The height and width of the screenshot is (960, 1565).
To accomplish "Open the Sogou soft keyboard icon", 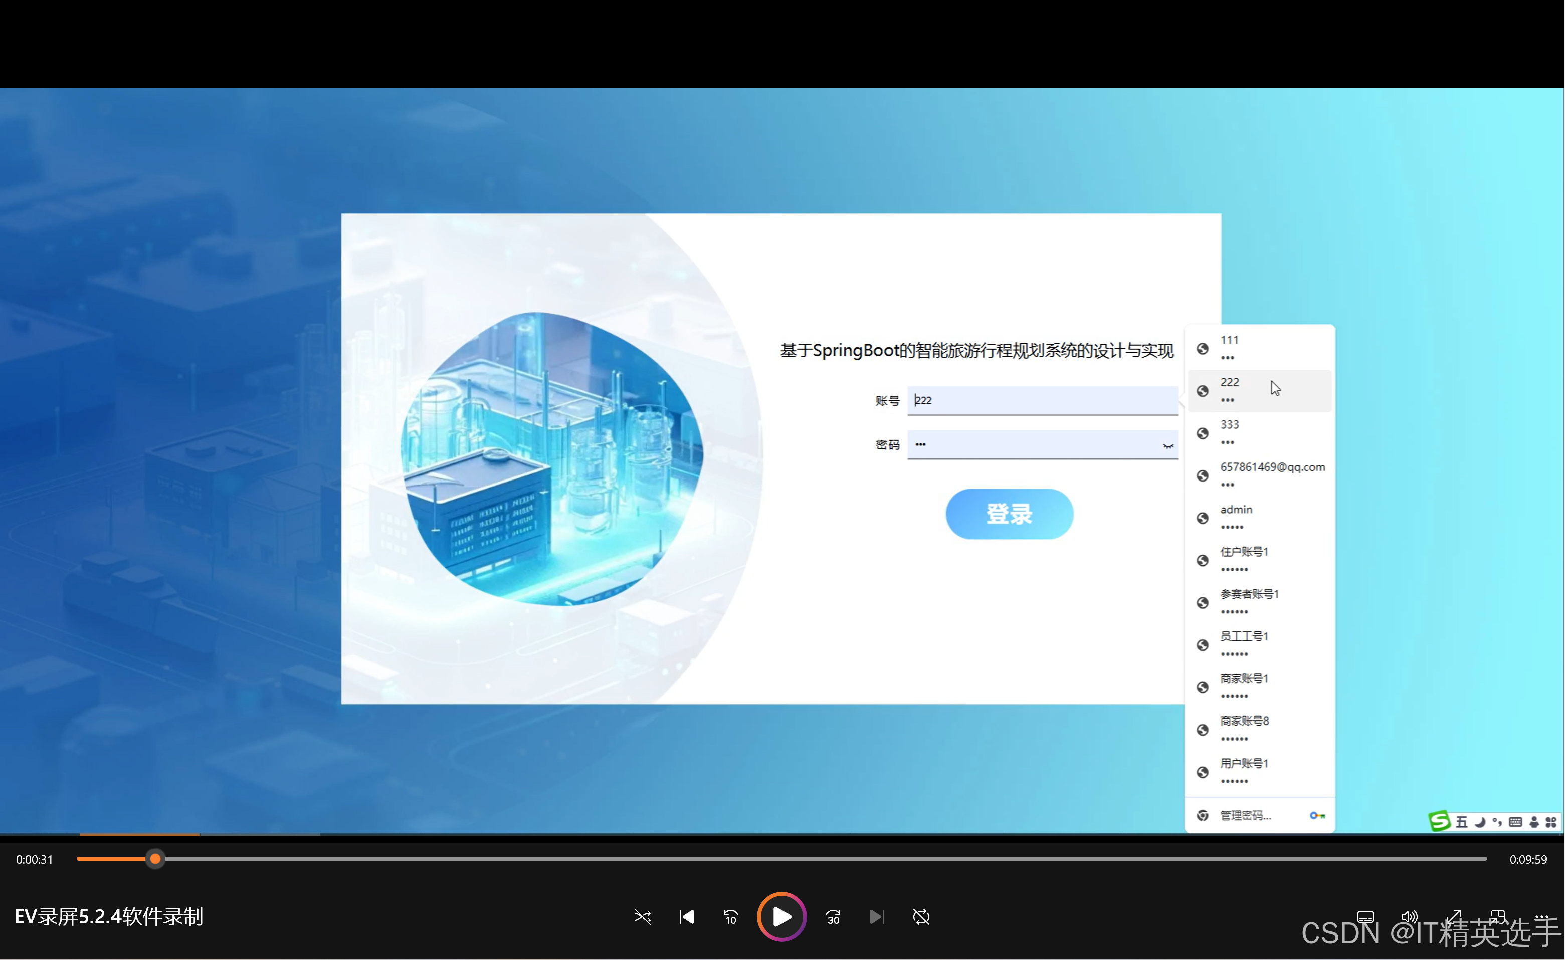I will 1515,822.
